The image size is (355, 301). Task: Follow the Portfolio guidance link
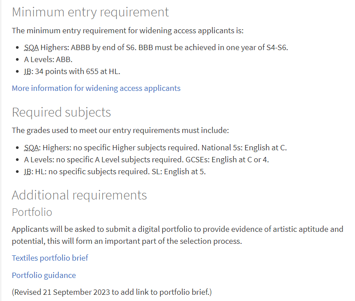(44, 275)
